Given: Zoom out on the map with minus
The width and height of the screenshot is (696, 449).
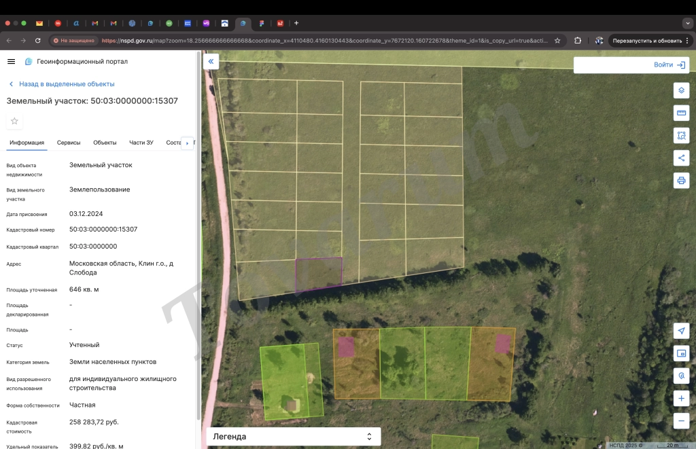Looking at the screenshot, I should [681, 420].
